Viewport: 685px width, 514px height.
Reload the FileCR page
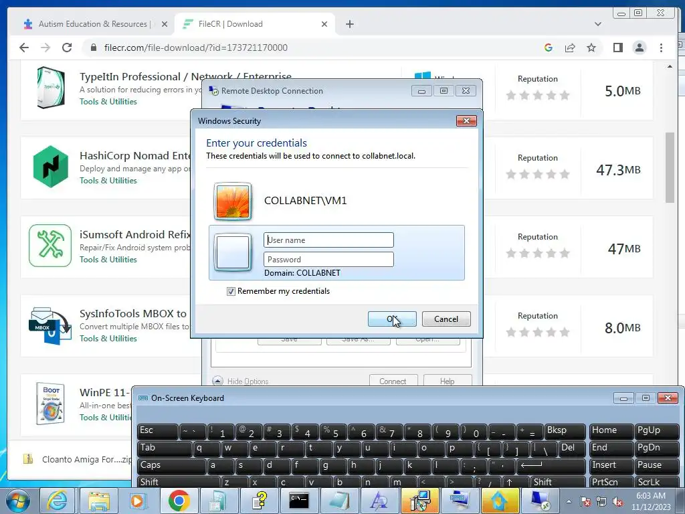tap(67, 48)
